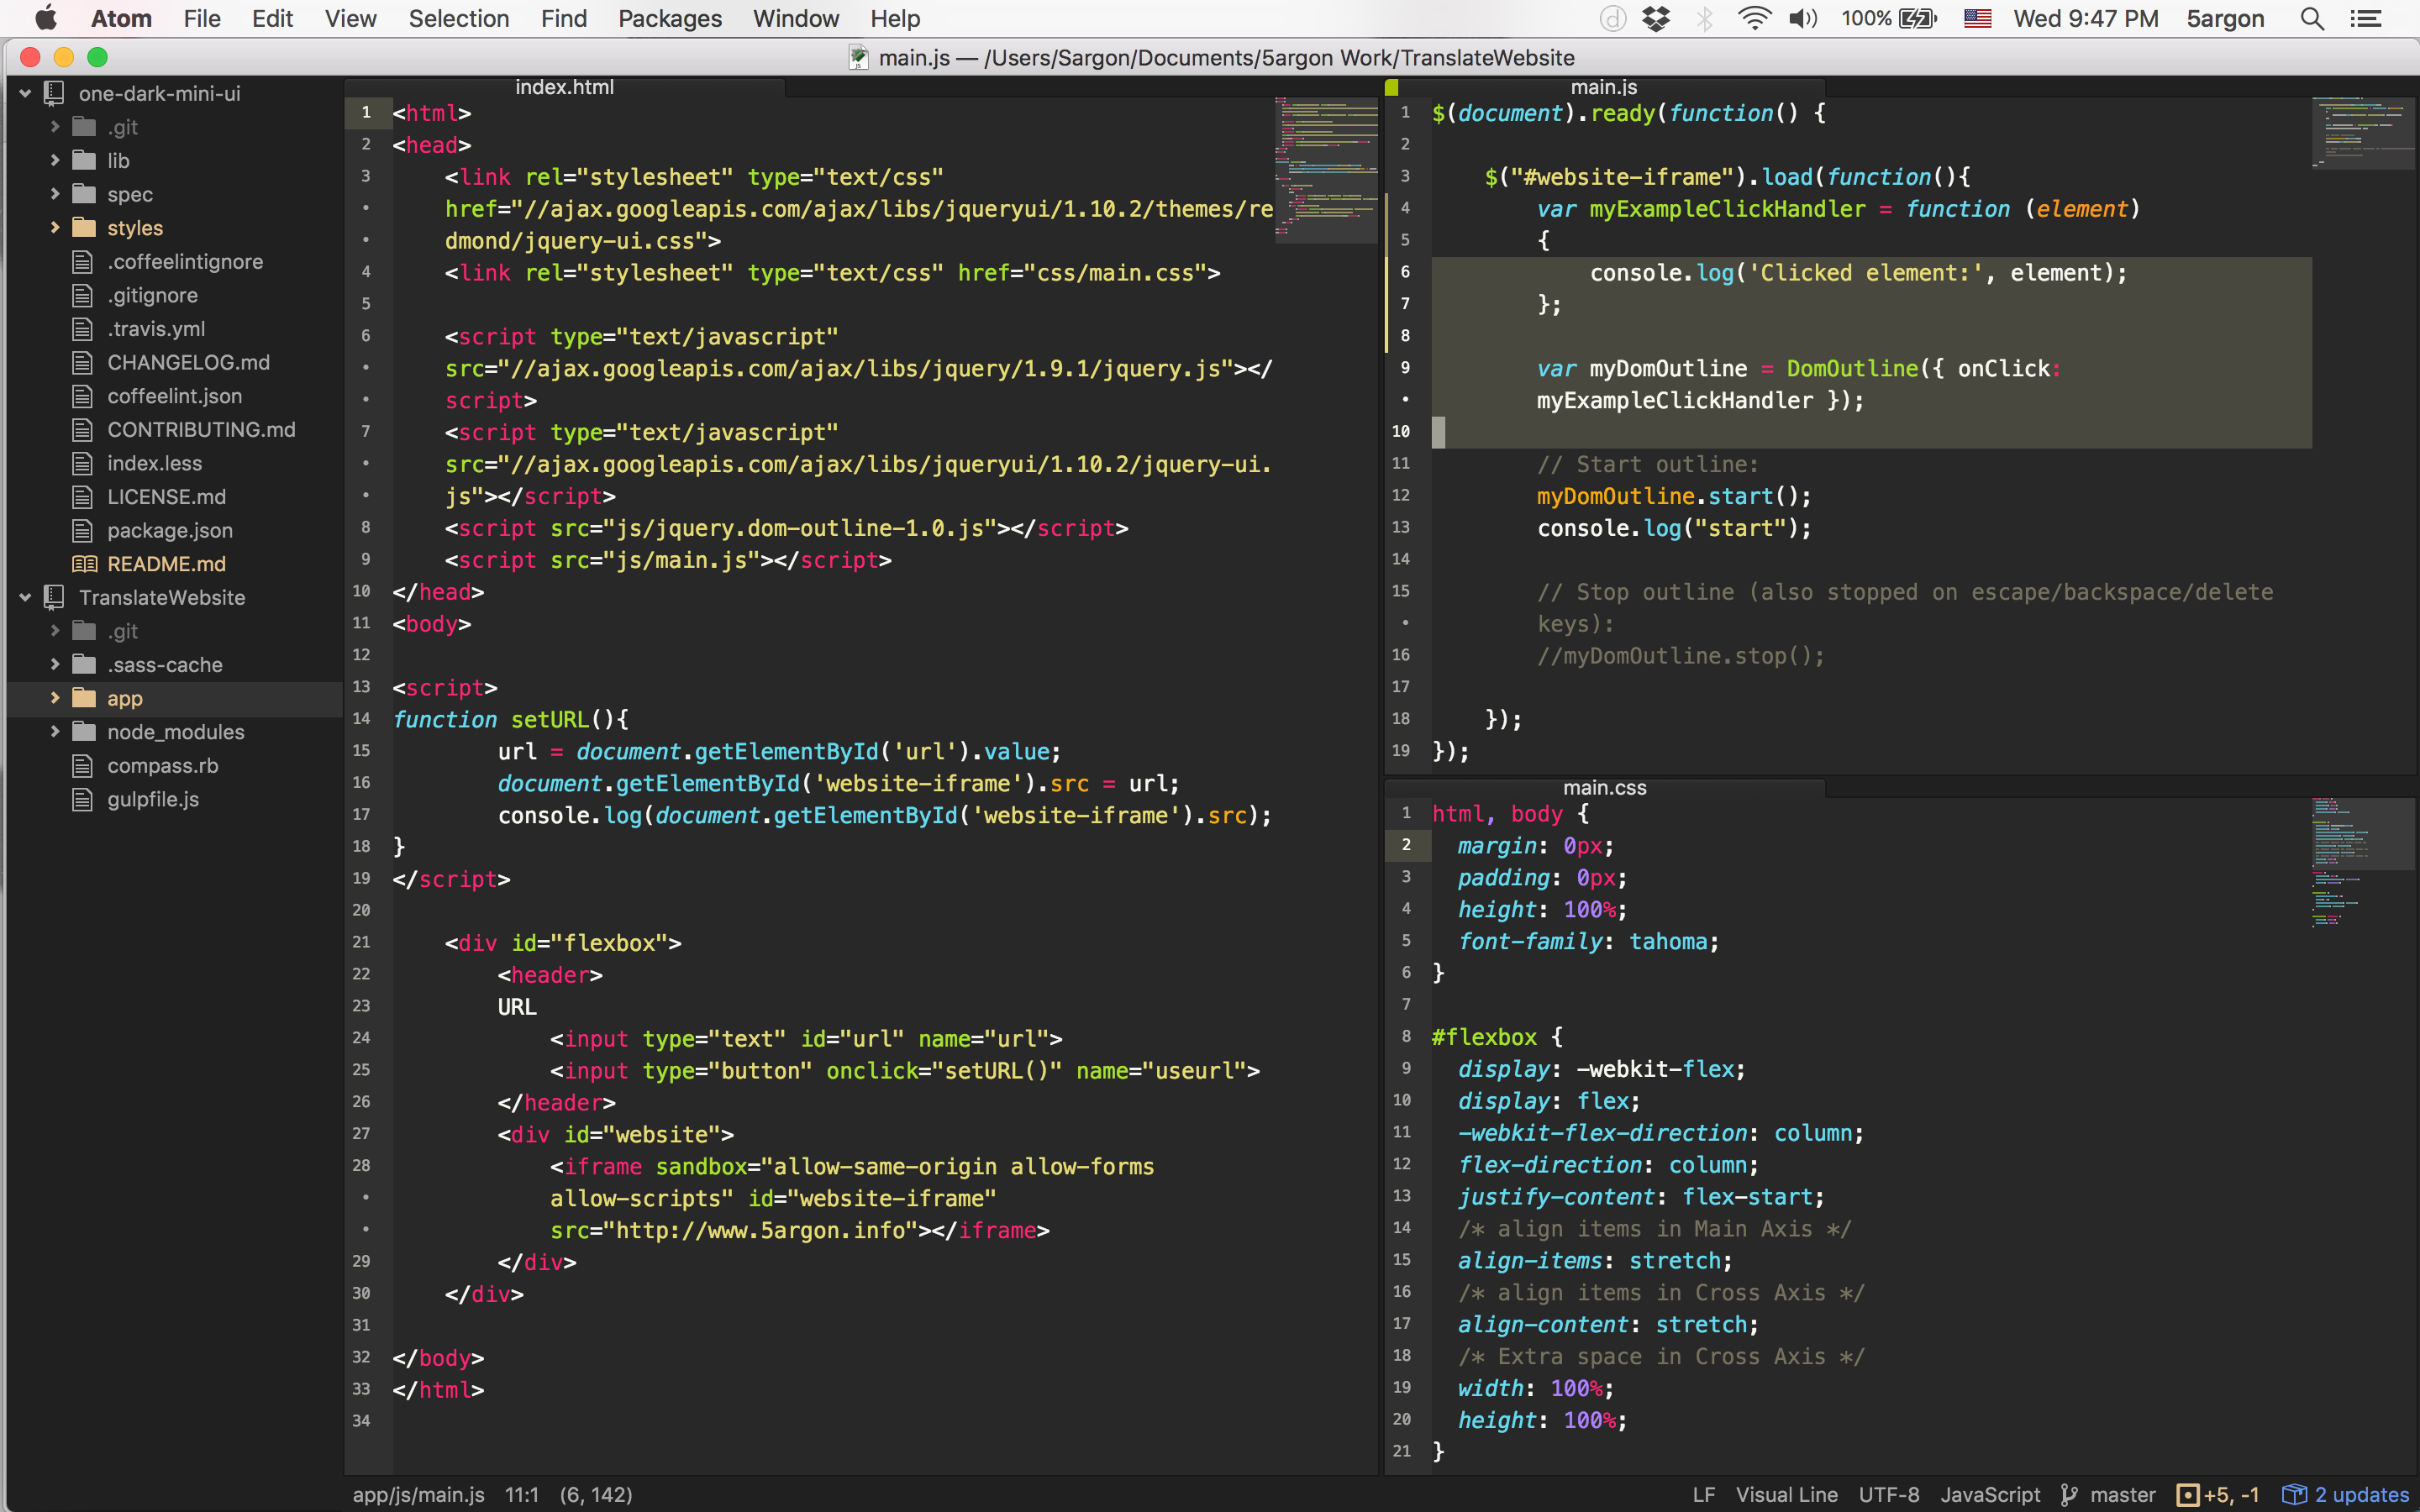Screen dimensions: 2420x1512
Task: Click the git branch icon in status bar
Action: pos(2068,1495)
